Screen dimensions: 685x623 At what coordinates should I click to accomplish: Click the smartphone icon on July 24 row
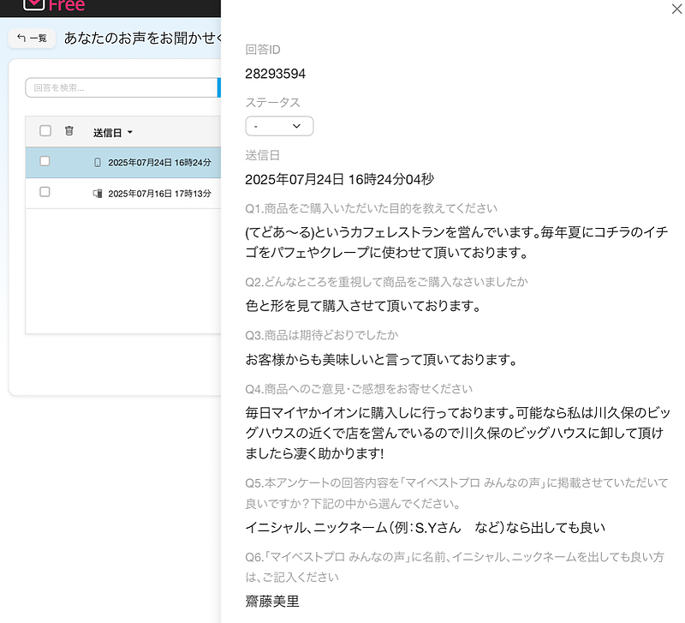97,162
